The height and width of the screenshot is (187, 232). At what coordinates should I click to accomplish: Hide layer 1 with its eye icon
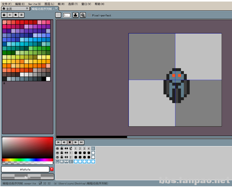[x=57, y=153]
